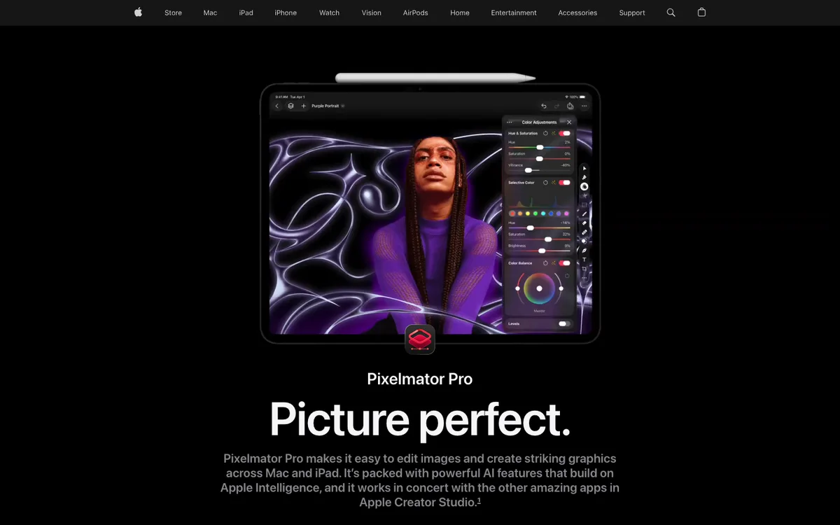This screenshot has width=840, height=525.
Task: Open the Vision menu
Action: [372, 13]
